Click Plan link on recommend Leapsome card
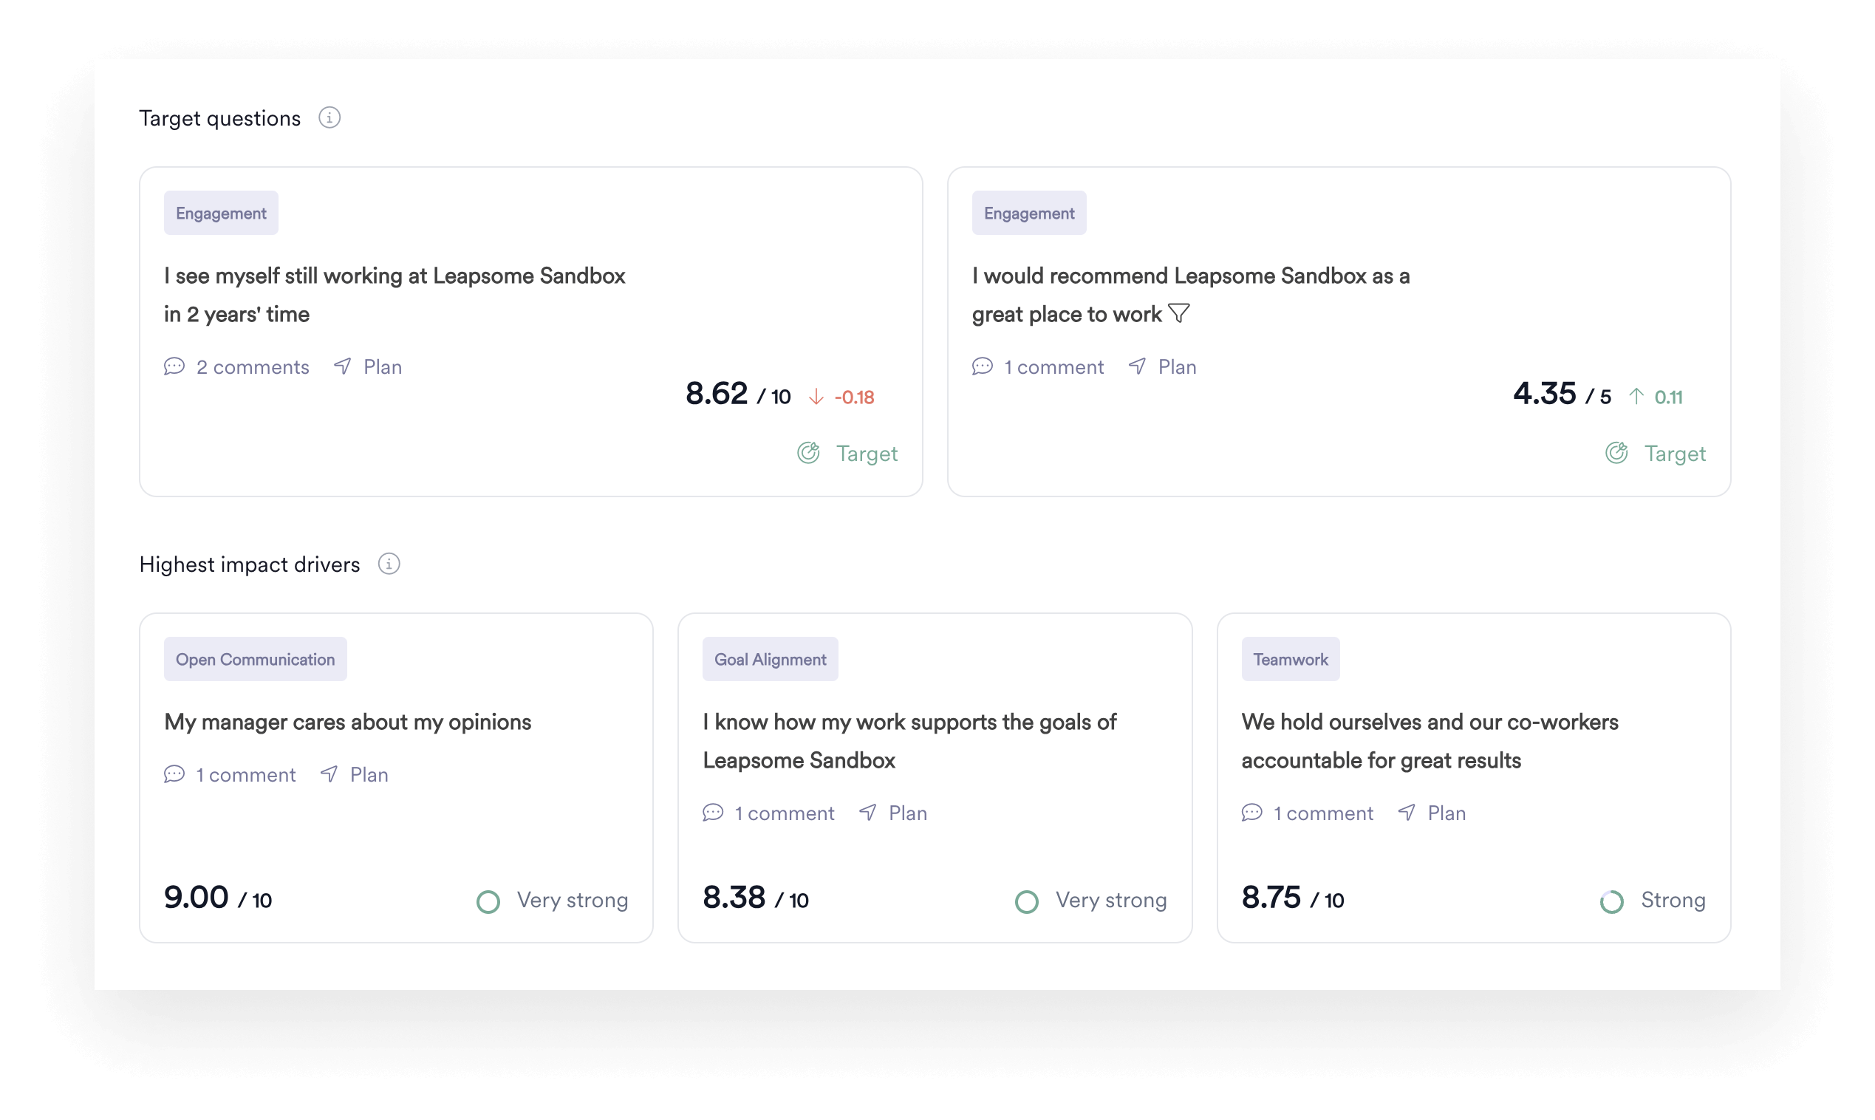This screenshot has width=1875, height=1120. pyautogui.click(x=1175, y=366)
